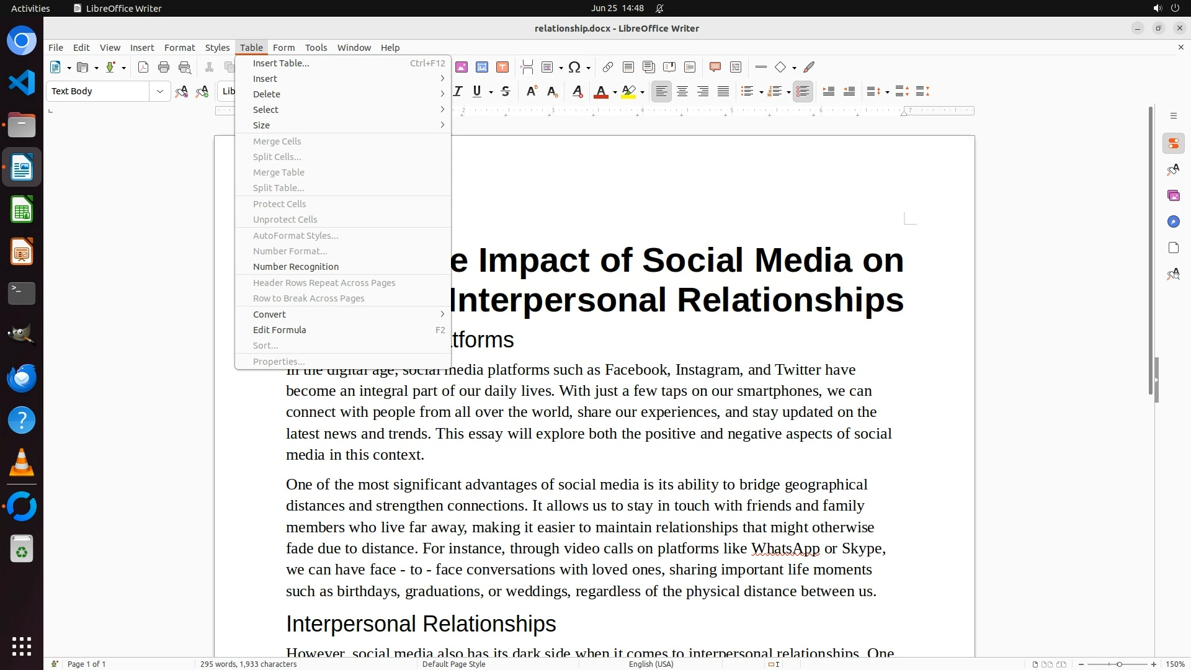The image size is (1191, 670).
Task: Insert a page break icon
Action: pyautogui.click(x=527, y=67)
